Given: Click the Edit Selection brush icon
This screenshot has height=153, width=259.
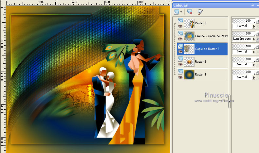Looking at the screenshot, I should [200, 12].
